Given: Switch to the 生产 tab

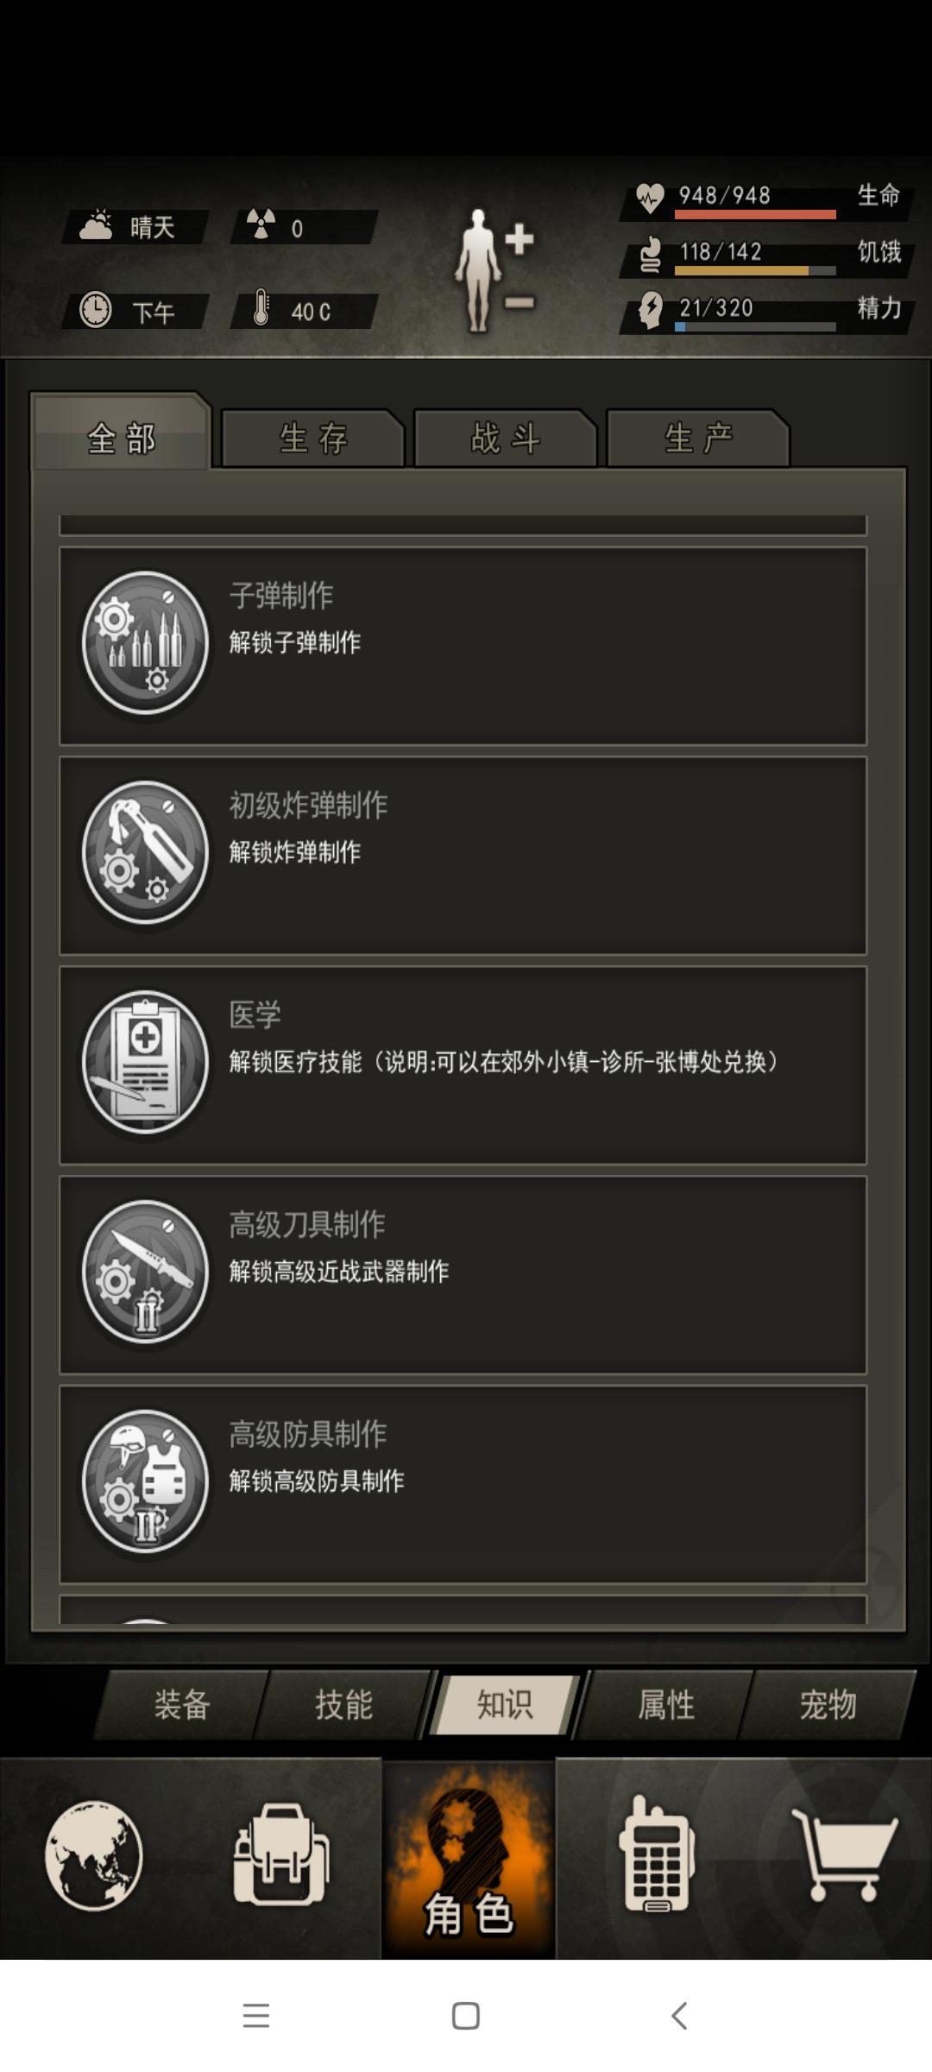Looking at the screenshot, I should coord(698,439).
